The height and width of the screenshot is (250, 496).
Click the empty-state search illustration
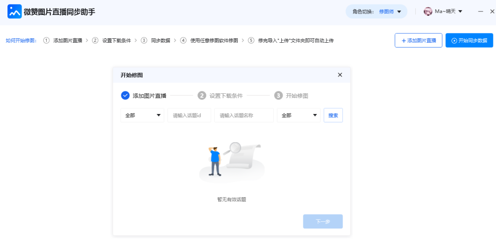pyautogui.click(x=232, y=161)
